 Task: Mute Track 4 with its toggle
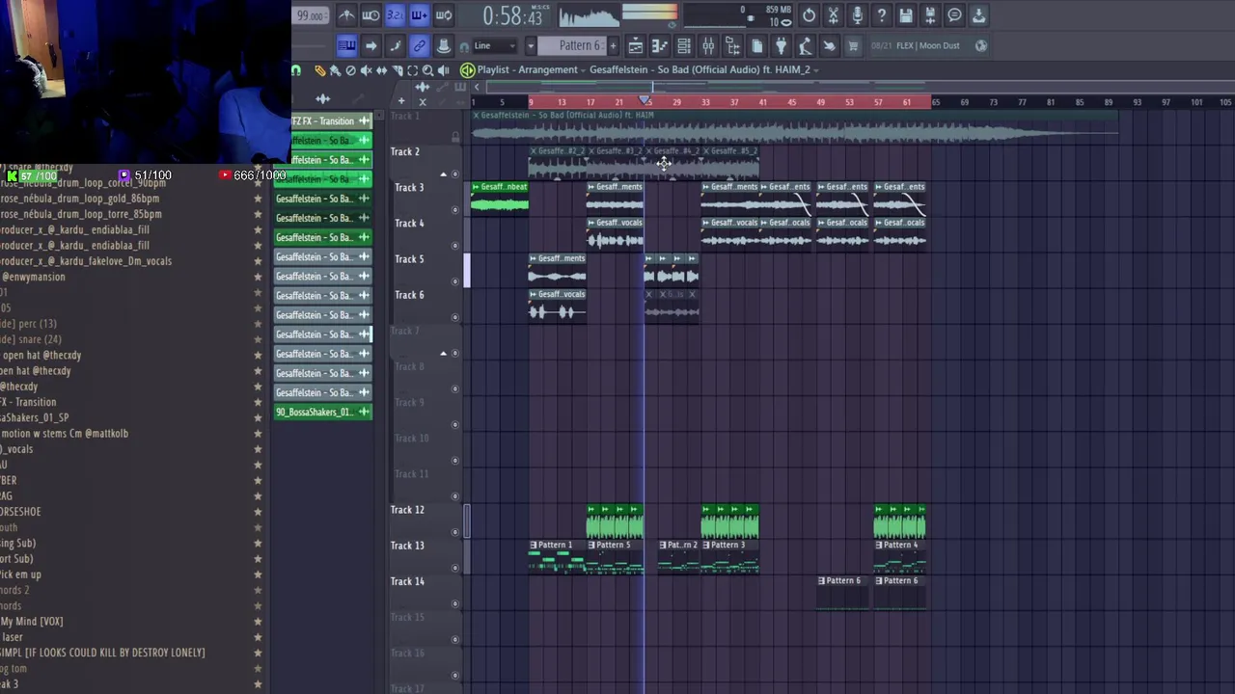click(455, 245)
